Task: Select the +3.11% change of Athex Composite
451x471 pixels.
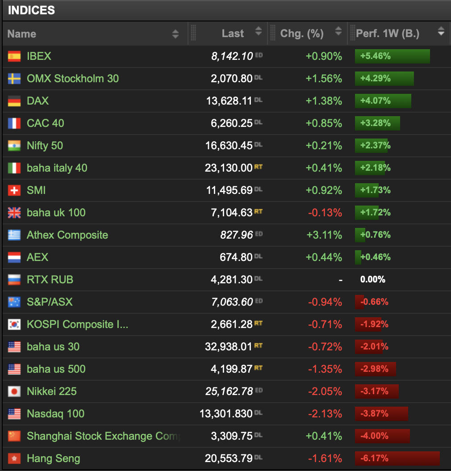Action: [x=324, y=235]
